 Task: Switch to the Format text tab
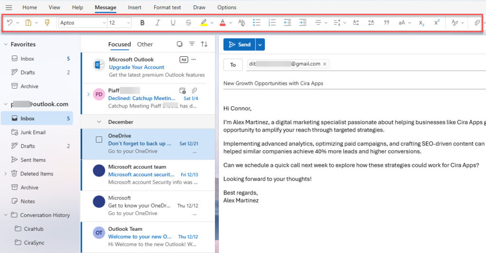[x=167, y=8]
